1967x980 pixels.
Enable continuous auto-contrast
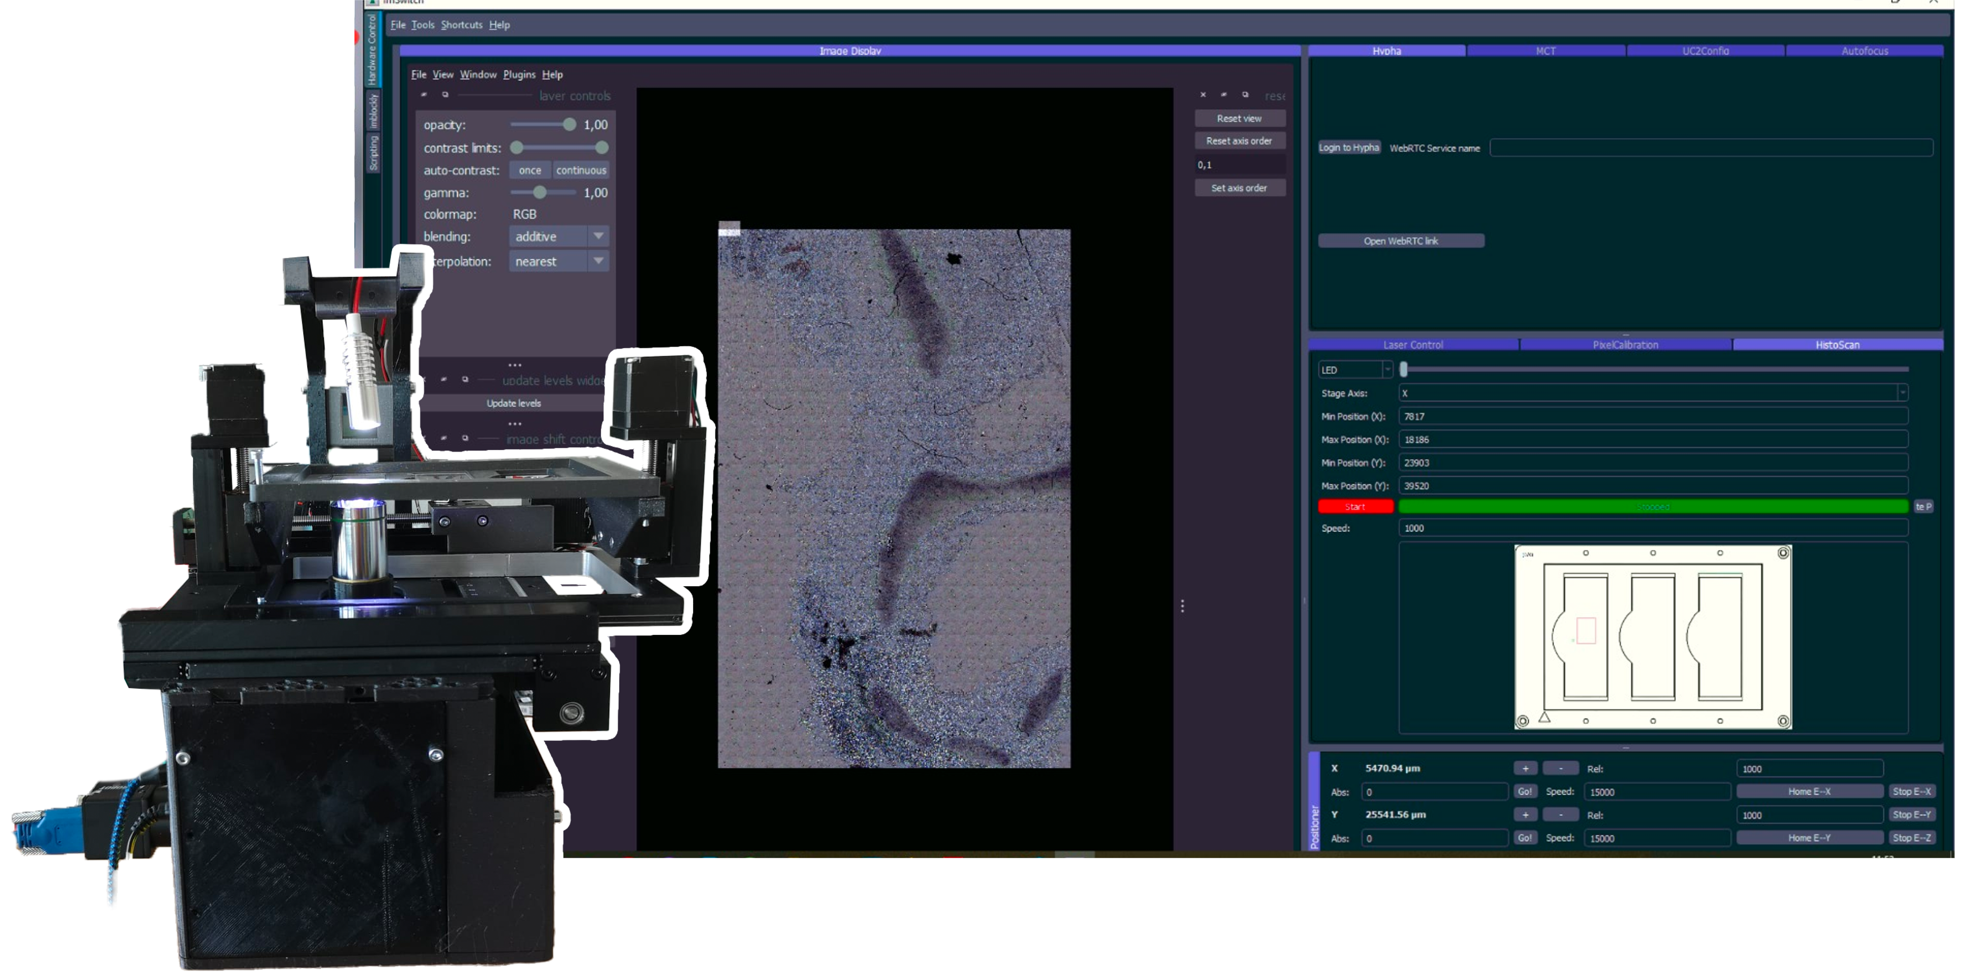click(580, 170)
